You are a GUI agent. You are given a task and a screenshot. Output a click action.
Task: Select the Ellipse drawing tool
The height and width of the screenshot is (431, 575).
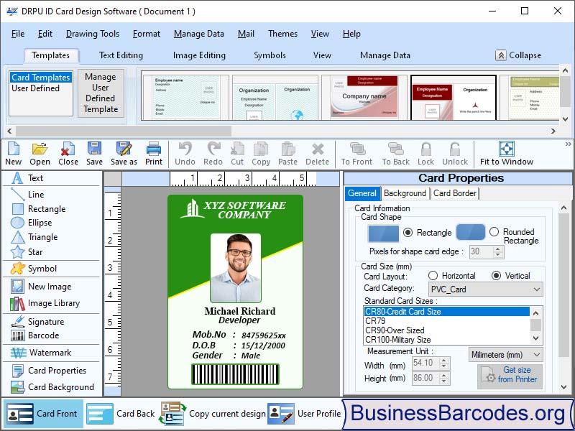click(32, 223)
